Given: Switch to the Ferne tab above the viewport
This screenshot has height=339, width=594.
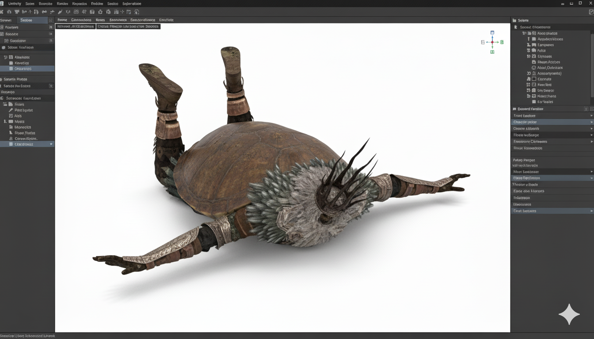Looking at the screenshot, I should click(62, 20).
